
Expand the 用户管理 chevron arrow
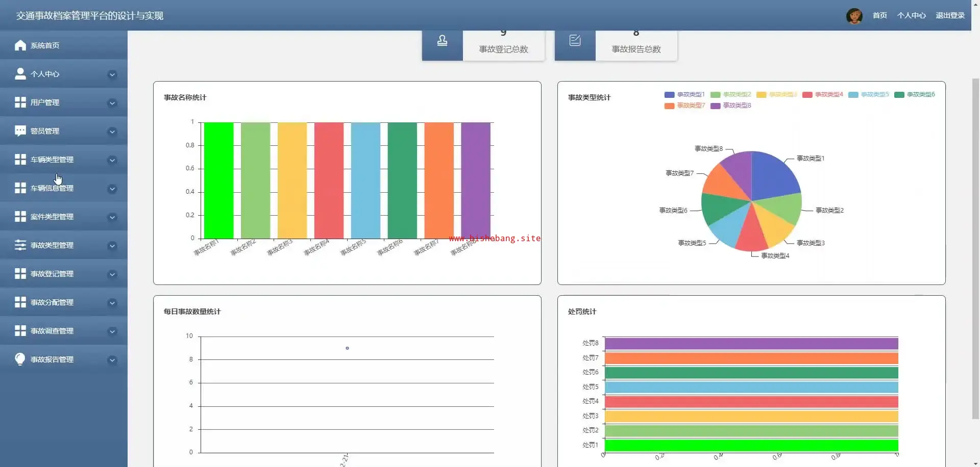tap(112, 103)
